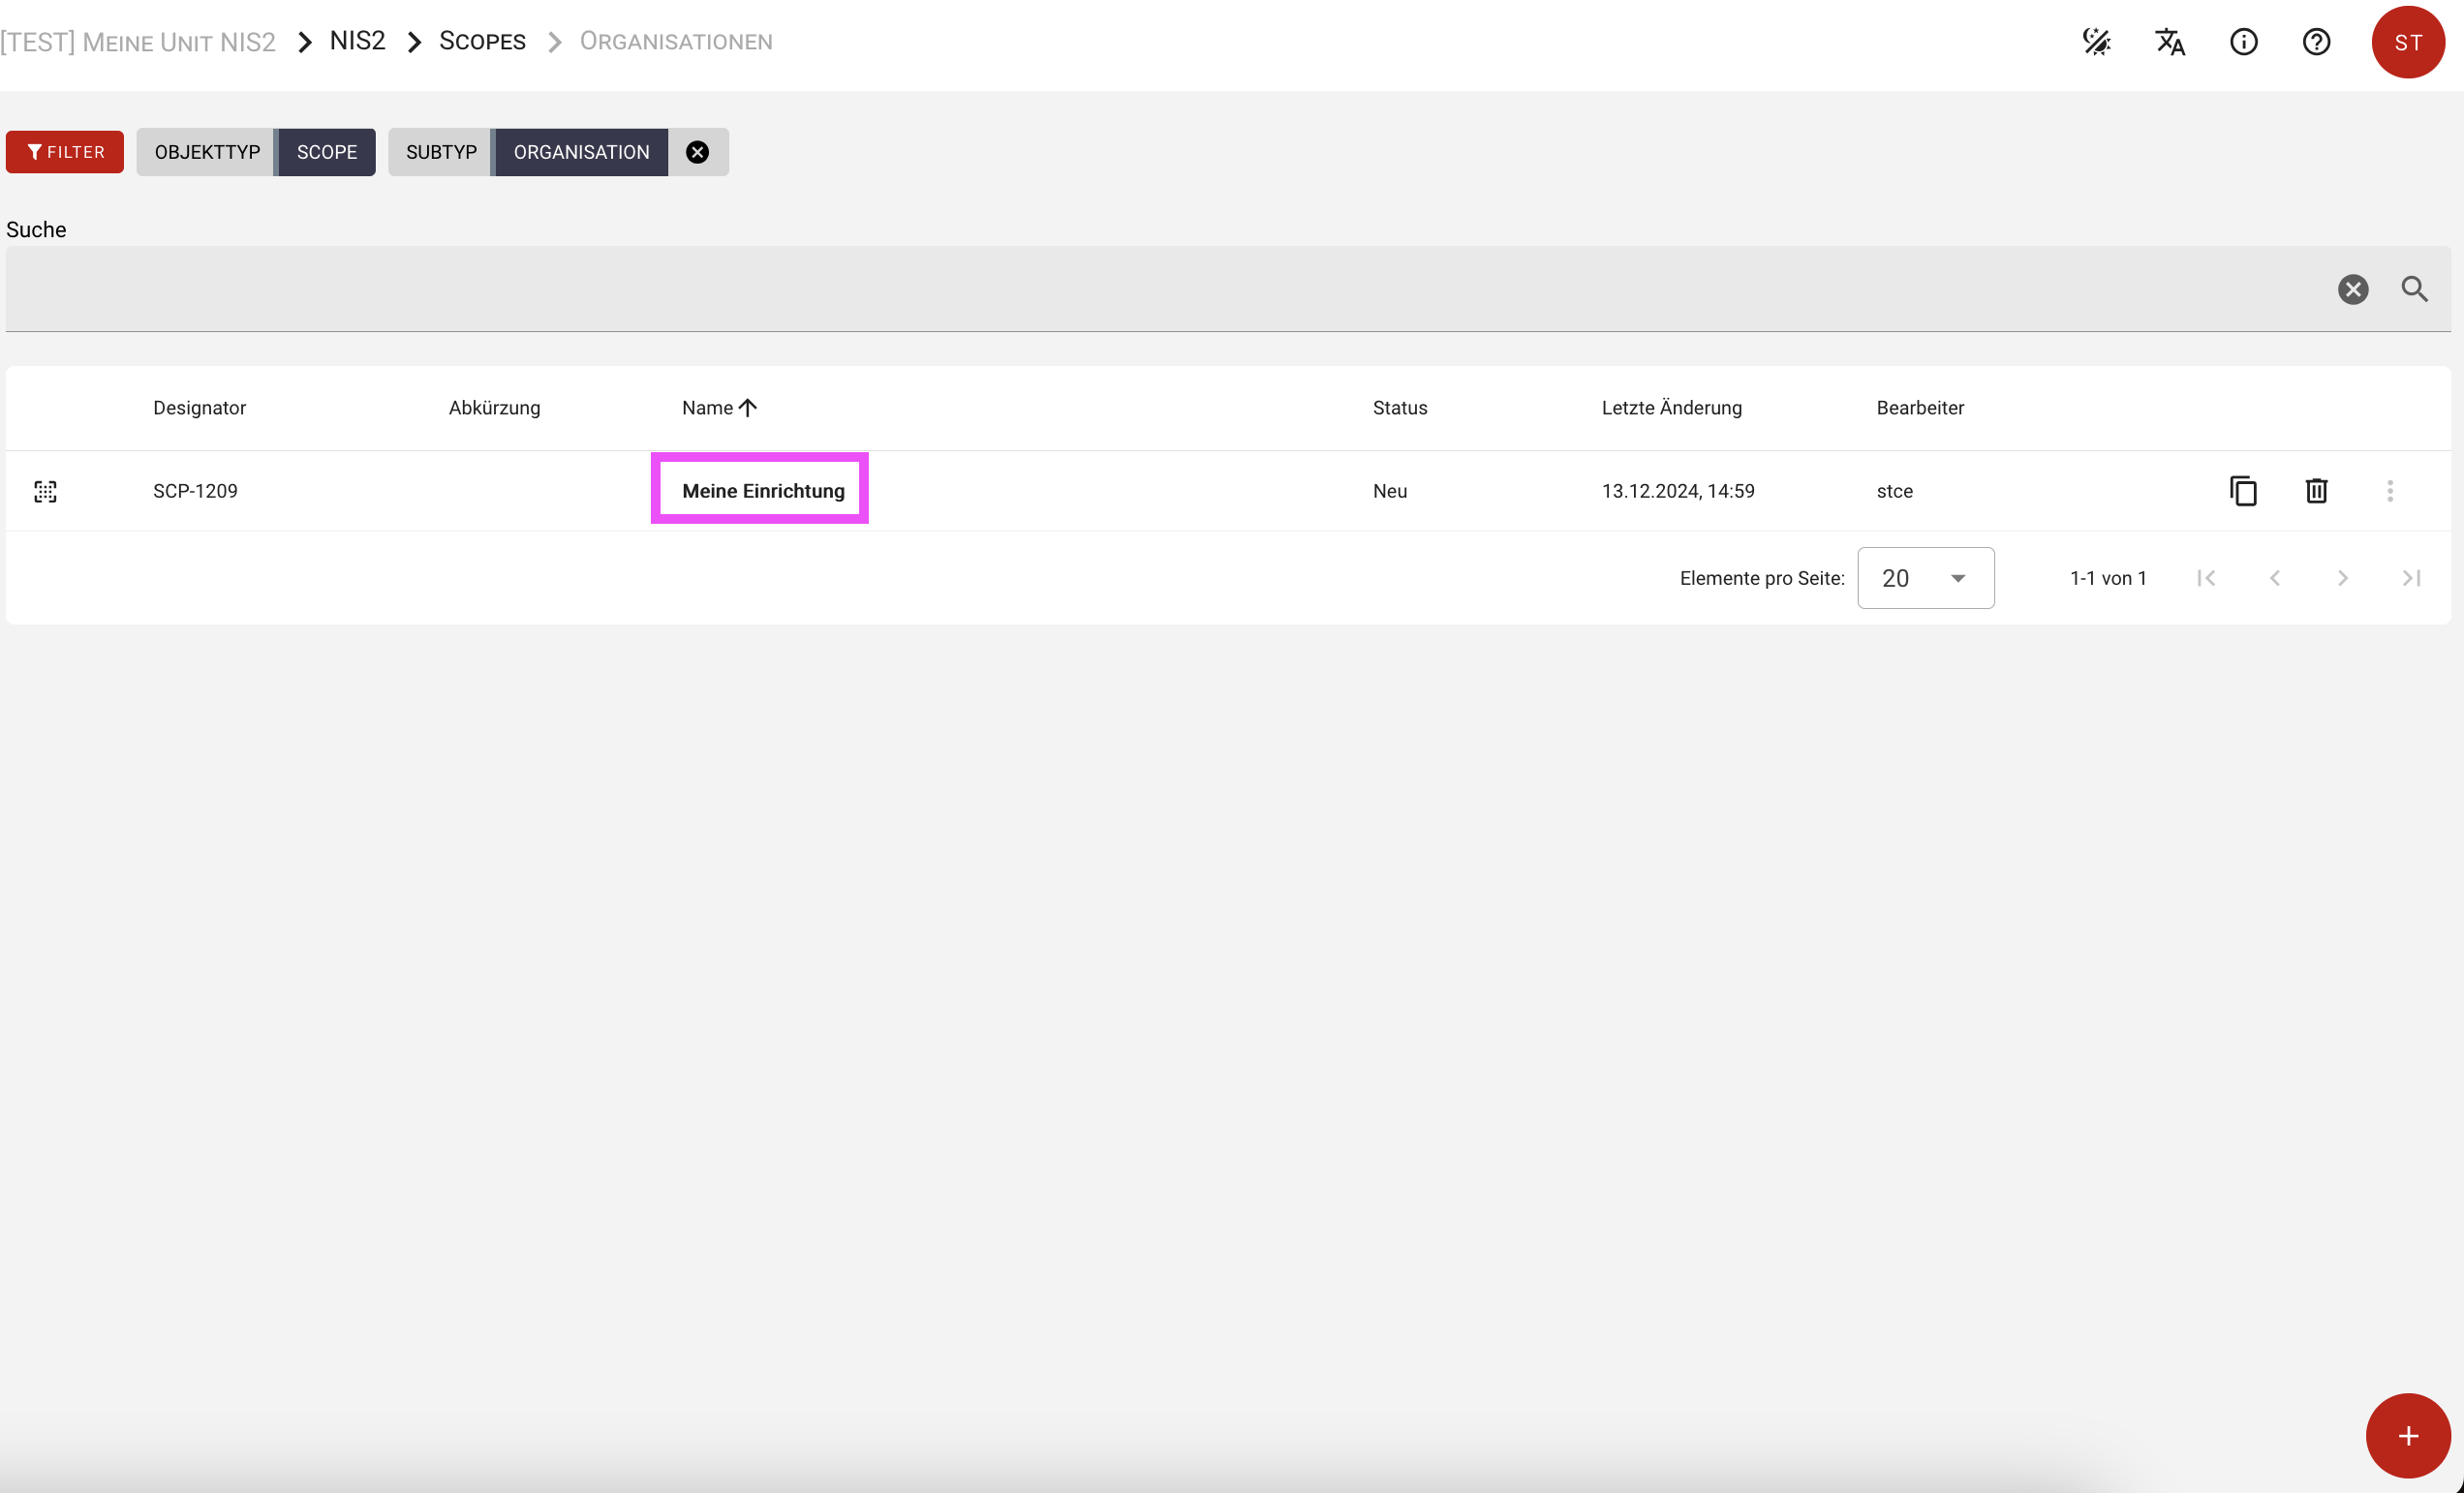The image size is (2464, 1493).
Task: Click the info circle icon
Action: coord(2243,42)
